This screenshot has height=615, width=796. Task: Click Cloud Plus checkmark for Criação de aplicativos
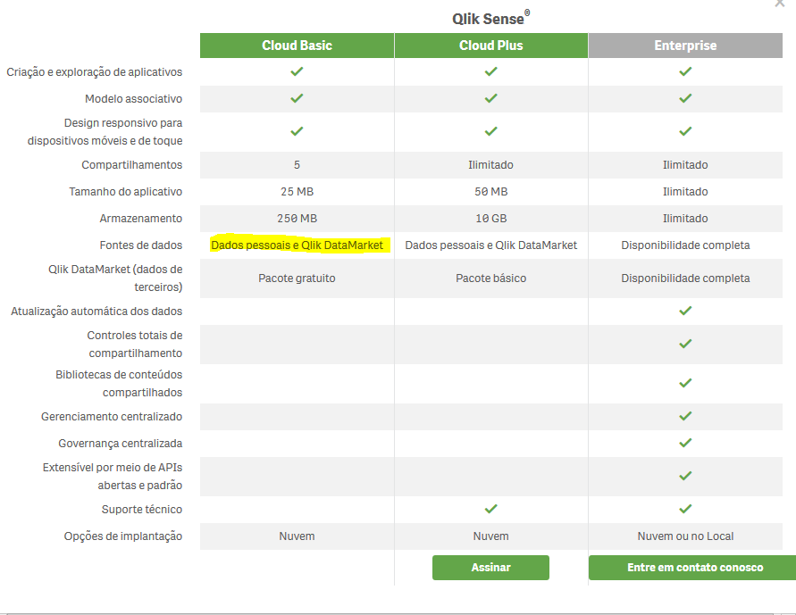pyautogui.click(x=490, y=71)
